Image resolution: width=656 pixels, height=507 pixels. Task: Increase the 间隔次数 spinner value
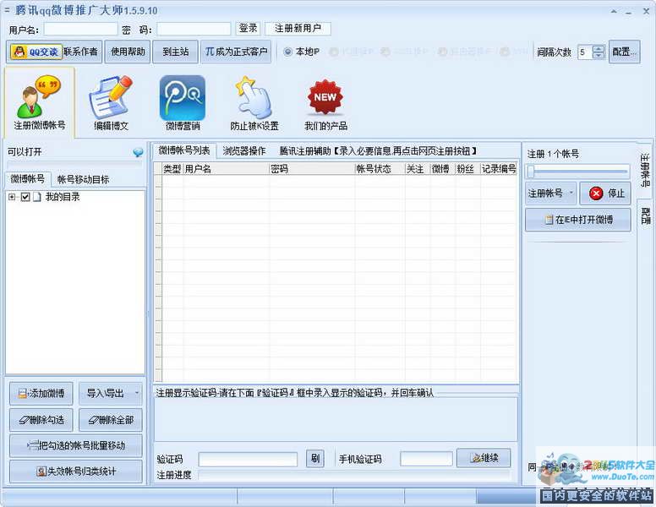click(x=599, y=48)
